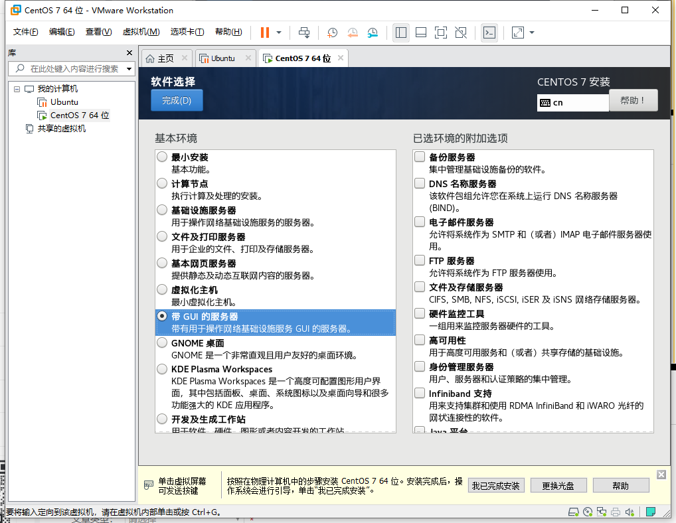Click the 帮助！ button in installer header

pyautogui.click(x=633, y=100)
